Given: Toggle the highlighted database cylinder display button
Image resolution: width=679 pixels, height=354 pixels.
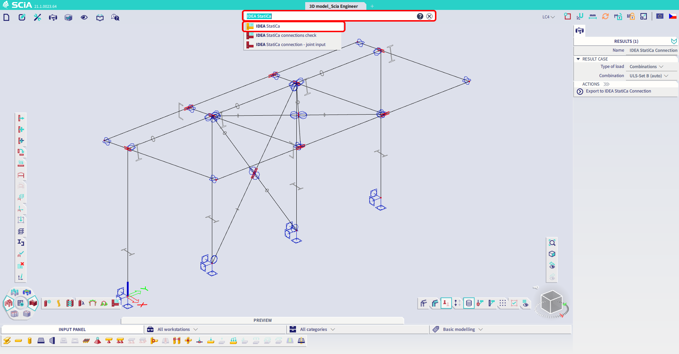Looking at the screenshot, I should 469,303.
